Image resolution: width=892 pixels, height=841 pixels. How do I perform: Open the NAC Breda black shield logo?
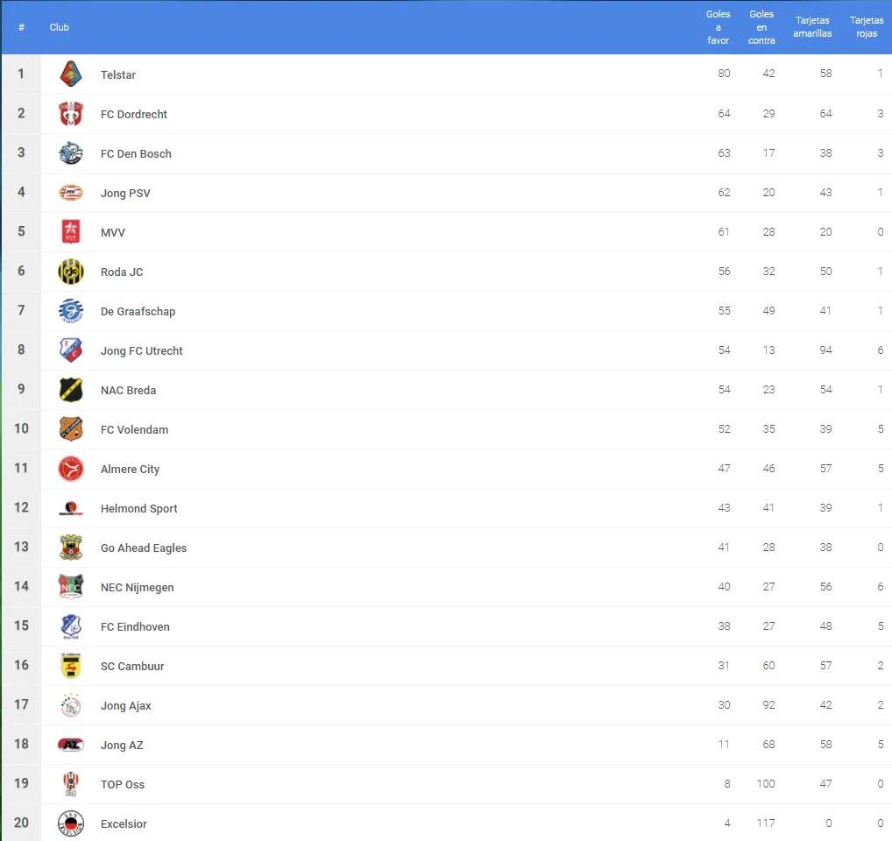[71, 390]
